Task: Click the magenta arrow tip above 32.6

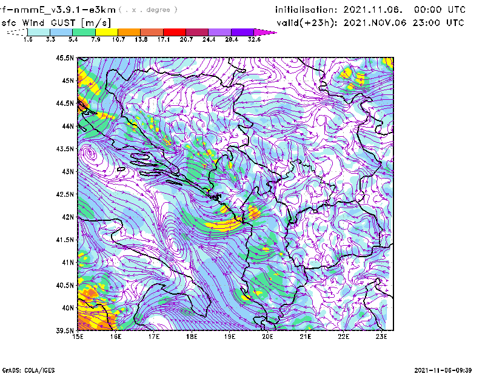Action: [265, 32]
